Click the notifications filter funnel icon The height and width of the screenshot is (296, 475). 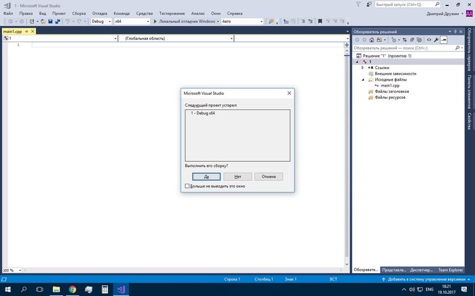pyautogui.click(x=358, y=5)
